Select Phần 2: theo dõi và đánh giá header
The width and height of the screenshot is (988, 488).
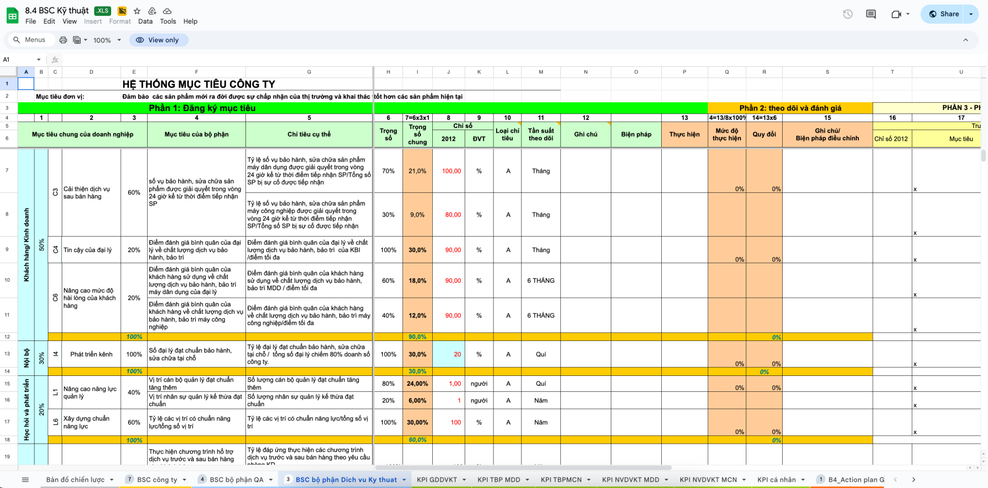[790, 108]
